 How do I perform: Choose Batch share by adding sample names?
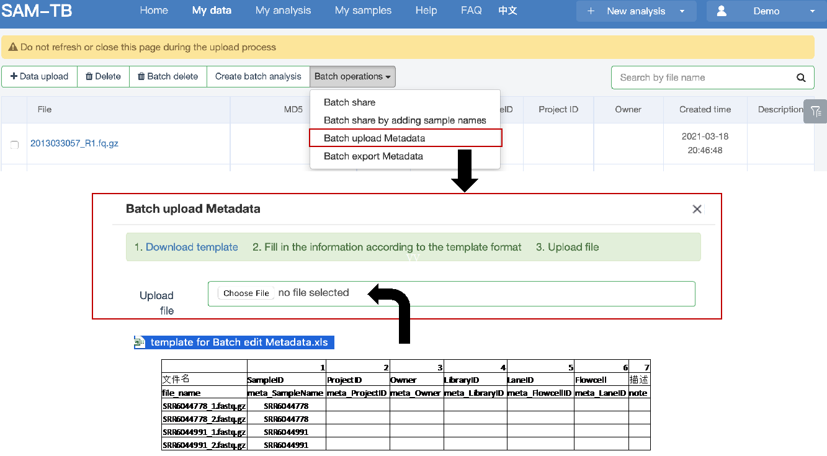pyautogui.click(x=405, y=120)
